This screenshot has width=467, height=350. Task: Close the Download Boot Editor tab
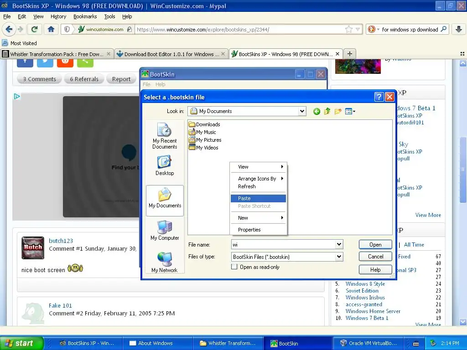pos(223,54)
